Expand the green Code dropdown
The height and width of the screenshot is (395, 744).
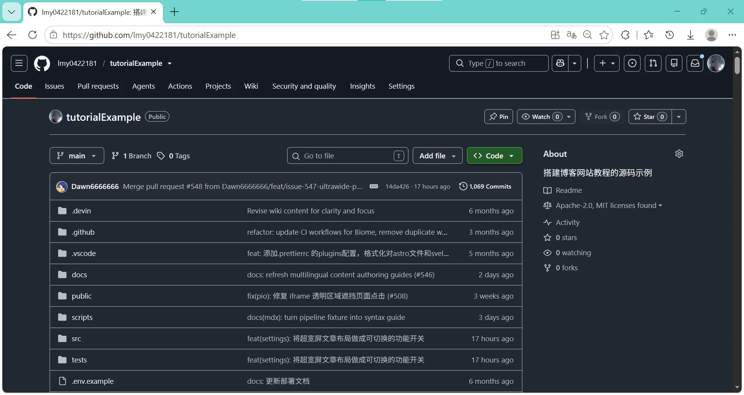494,156
